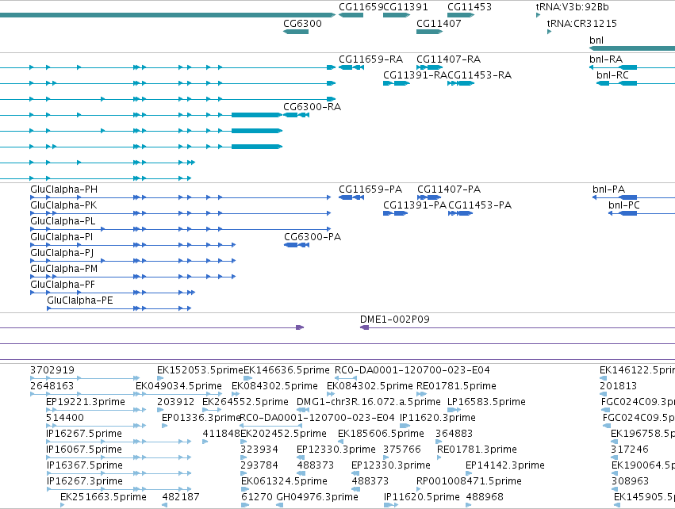Open protein GluClalpha-PI
The image size is (675, 509).
(x=62, y=236)
